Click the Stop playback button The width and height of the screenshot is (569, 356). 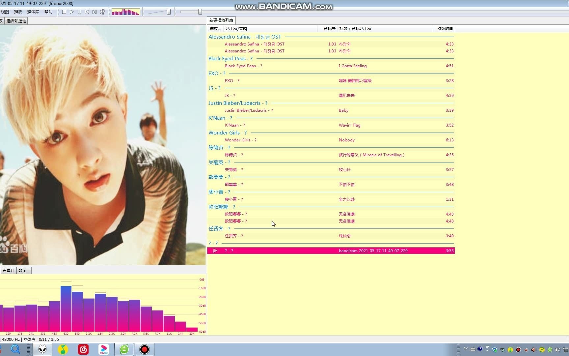tap(64, 12)
